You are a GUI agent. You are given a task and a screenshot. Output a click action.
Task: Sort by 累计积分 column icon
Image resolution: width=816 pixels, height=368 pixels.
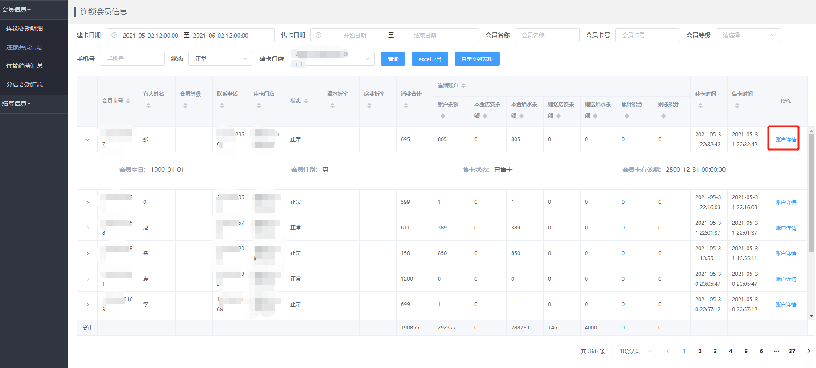click(627, 116)
